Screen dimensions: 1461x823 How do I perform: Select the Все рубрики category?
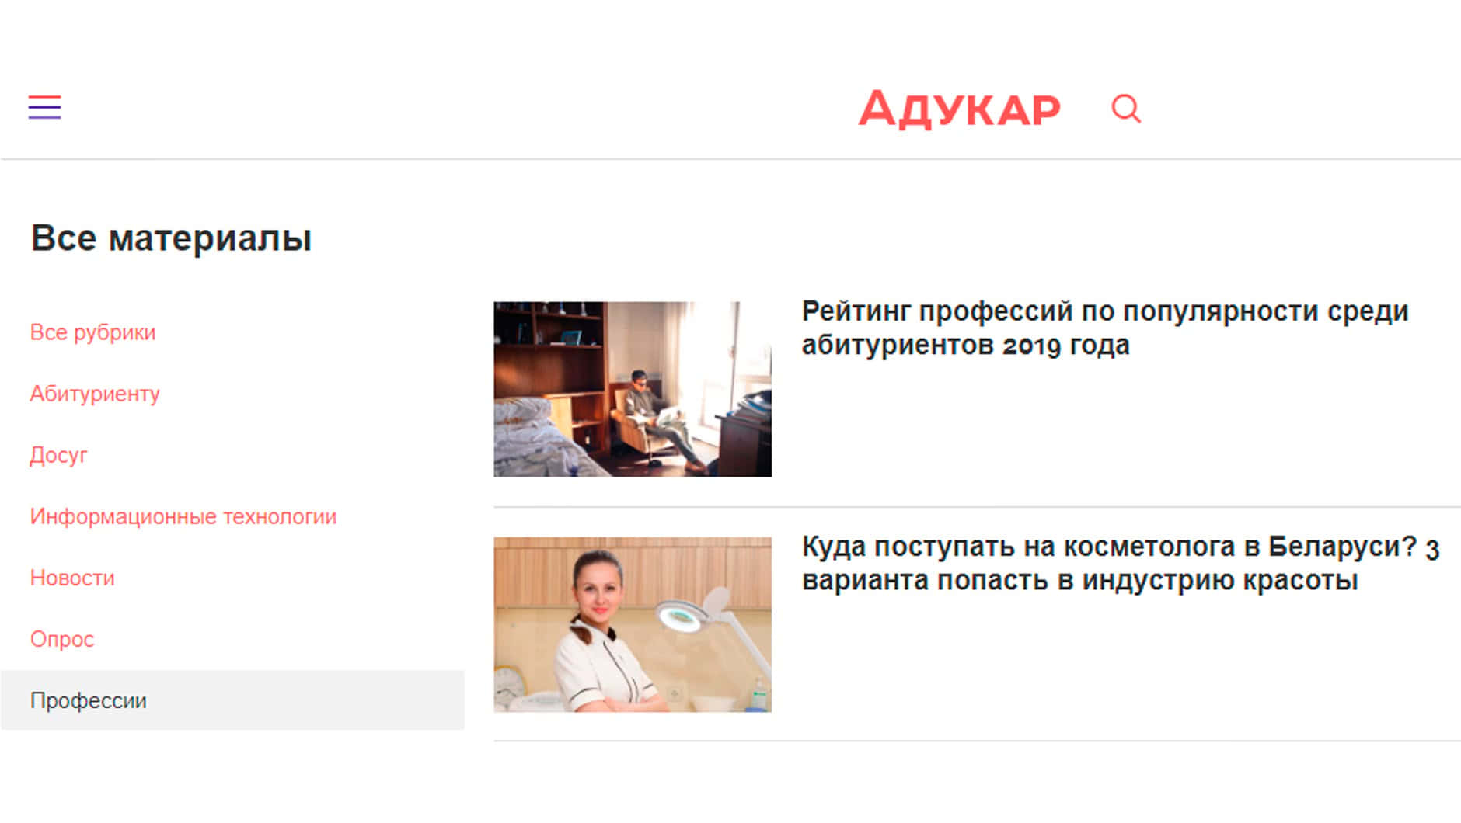[x=92, y=332]
